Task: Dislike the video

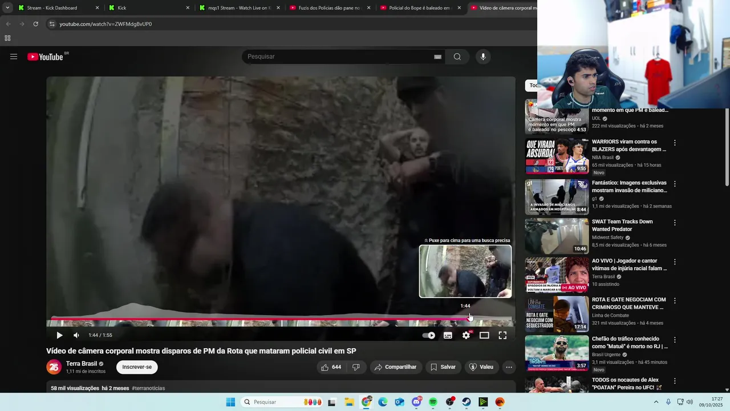Action: click(x=356, y=367)
